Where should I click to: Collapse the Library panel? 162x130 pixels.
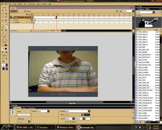(x=138, y=9)
